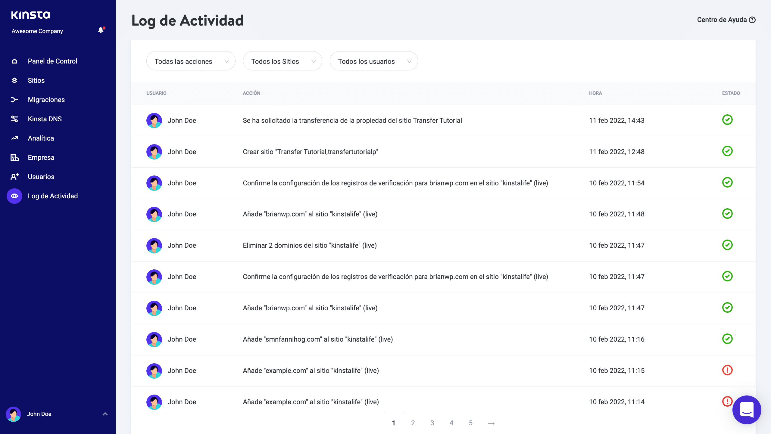Expand John Doe account menu chevron
This screenshot has height=434, width=771.
pyautogui.click(x=105, y=414)
